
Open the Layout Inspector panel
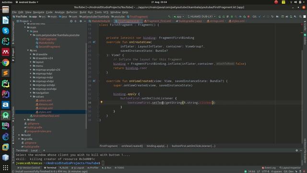(290, 168)
